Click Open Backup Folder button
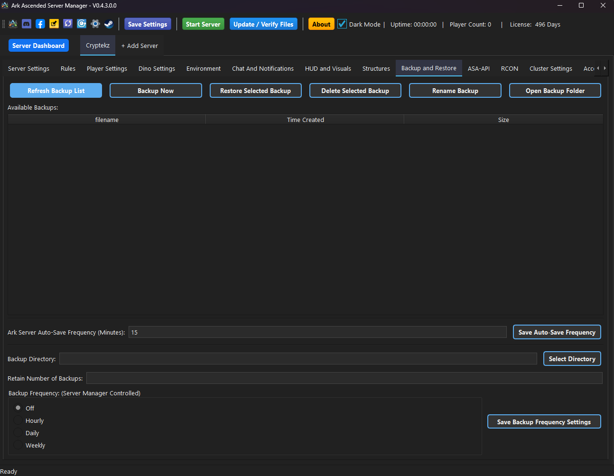The width and height of the screenshot is (614, 476). [x=555, y=91]
